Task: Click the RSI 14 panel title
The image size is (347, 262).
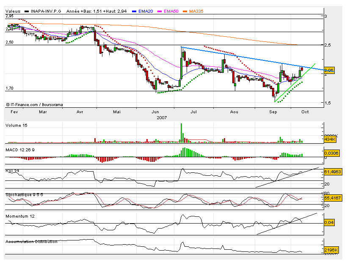Action: 12,171
